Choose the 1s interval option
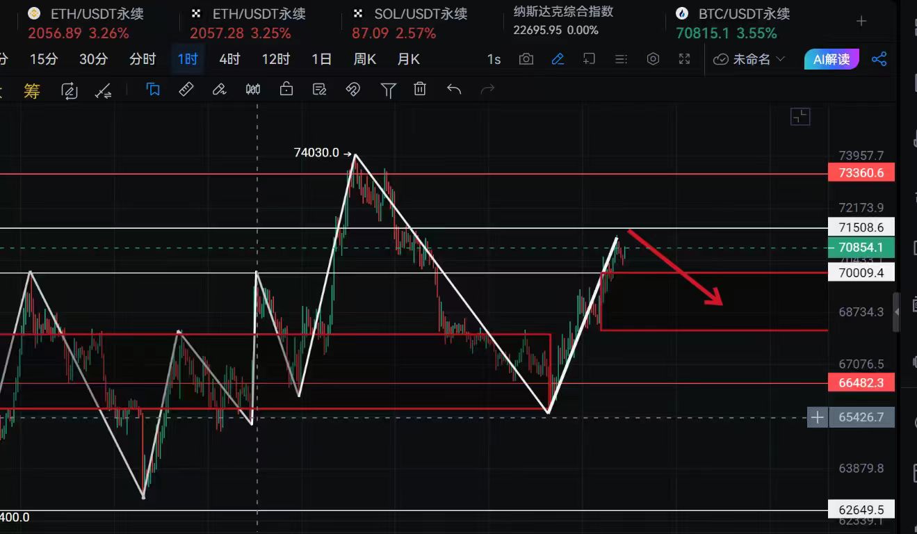 coord(494,59)
